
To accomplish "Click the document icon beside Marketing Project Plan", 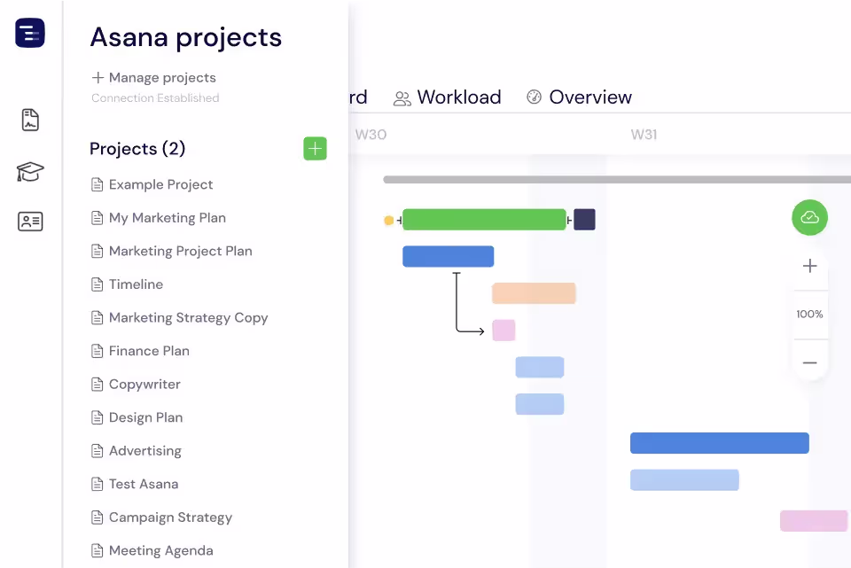I will pyautogui.click(x=98, y=251).
